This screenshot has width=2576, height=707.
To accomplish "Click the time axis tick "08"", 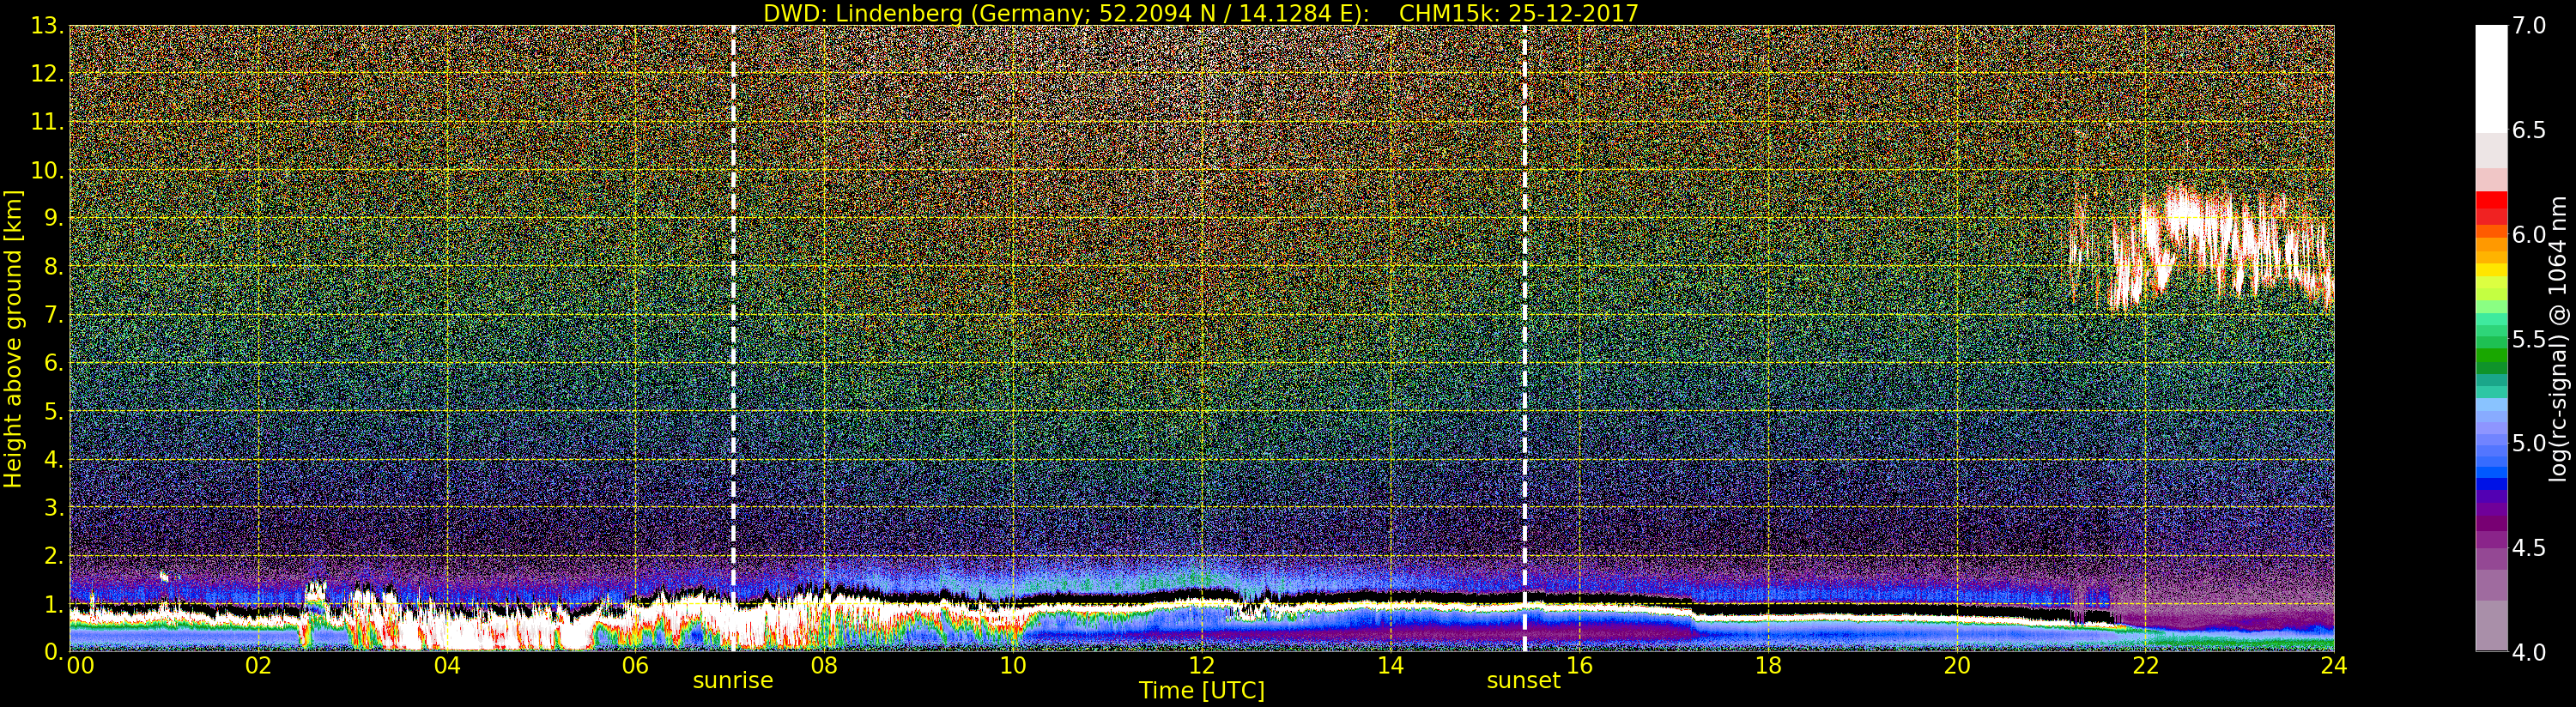I will [x=824, y=666].
